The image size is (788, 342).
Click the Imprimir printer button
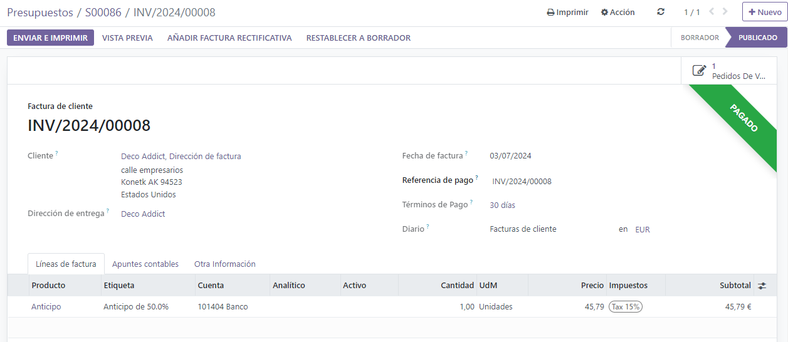pyautogui.click(x=567, y=12)
